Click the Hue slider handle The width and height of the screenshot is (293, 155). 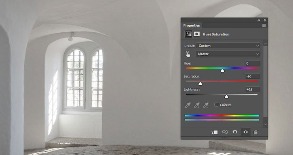click(x=222, y=70)
